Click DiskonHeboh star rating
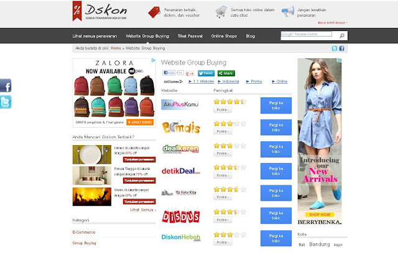 pos(230,234)
